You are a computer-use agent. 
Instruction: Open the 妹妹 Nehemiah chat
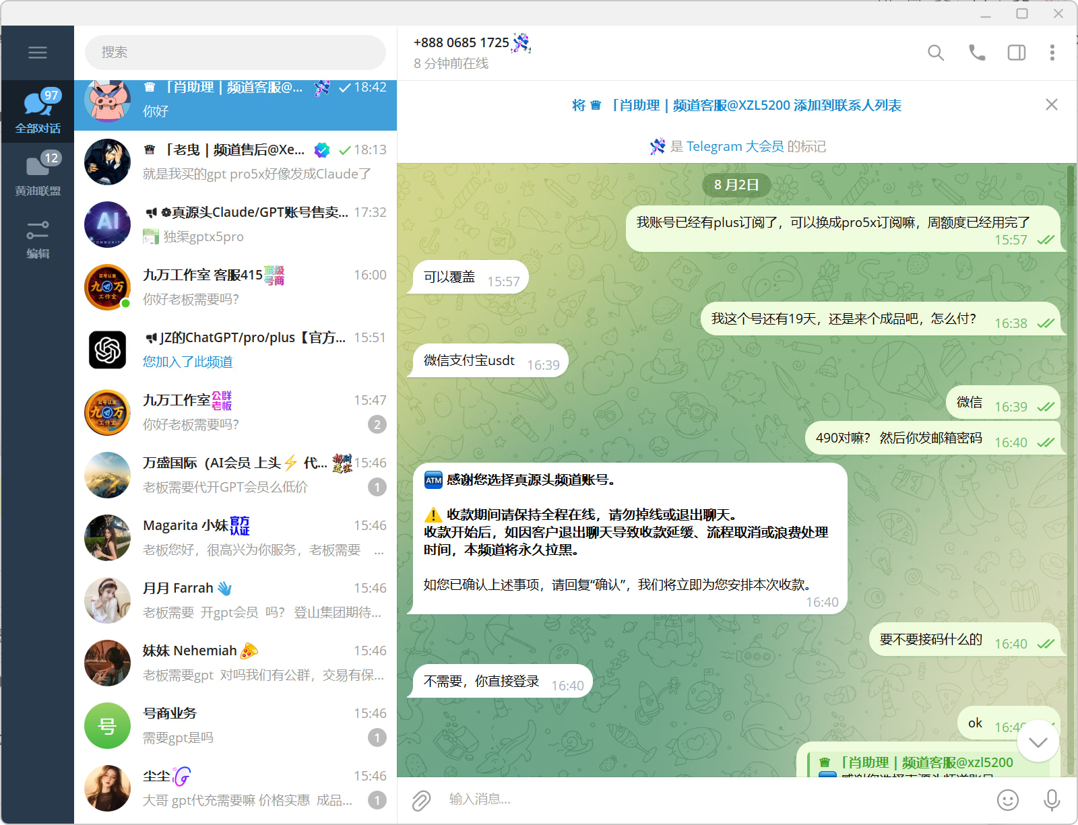(235, 663)
